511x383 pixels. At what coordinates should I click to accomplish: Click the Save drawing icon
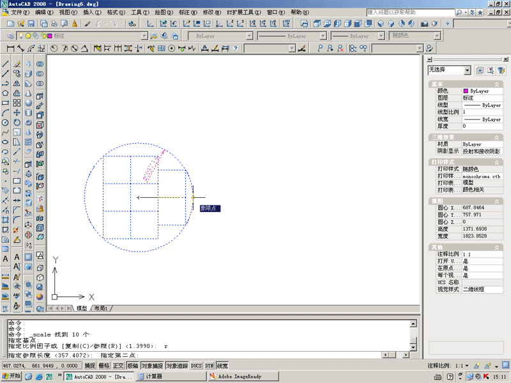[31, 24]
